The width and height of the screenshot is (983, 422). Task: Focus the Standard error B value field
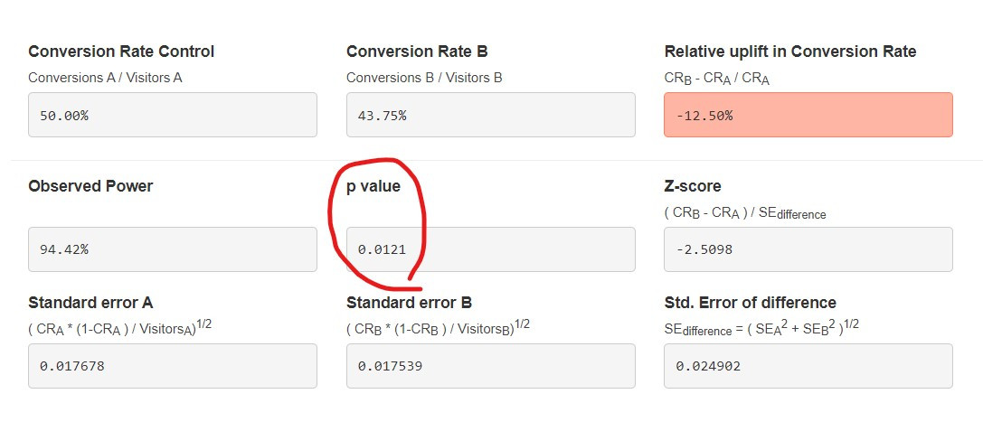tap(490, 365)
